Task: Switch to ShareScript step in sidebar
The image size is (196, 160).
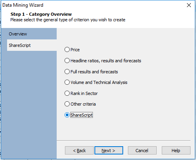Action: coord(32,45)
